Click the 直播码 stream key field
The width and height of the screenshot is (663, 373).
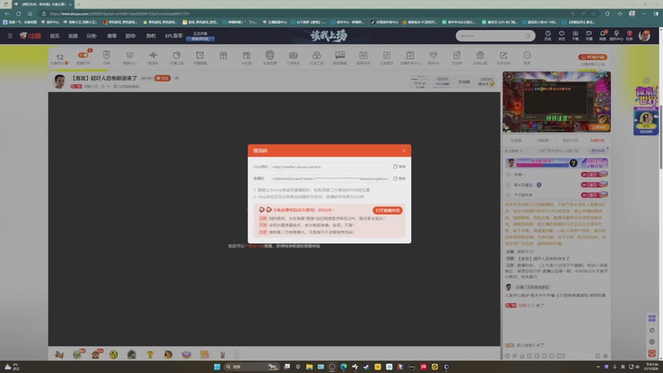coord(331,178)
